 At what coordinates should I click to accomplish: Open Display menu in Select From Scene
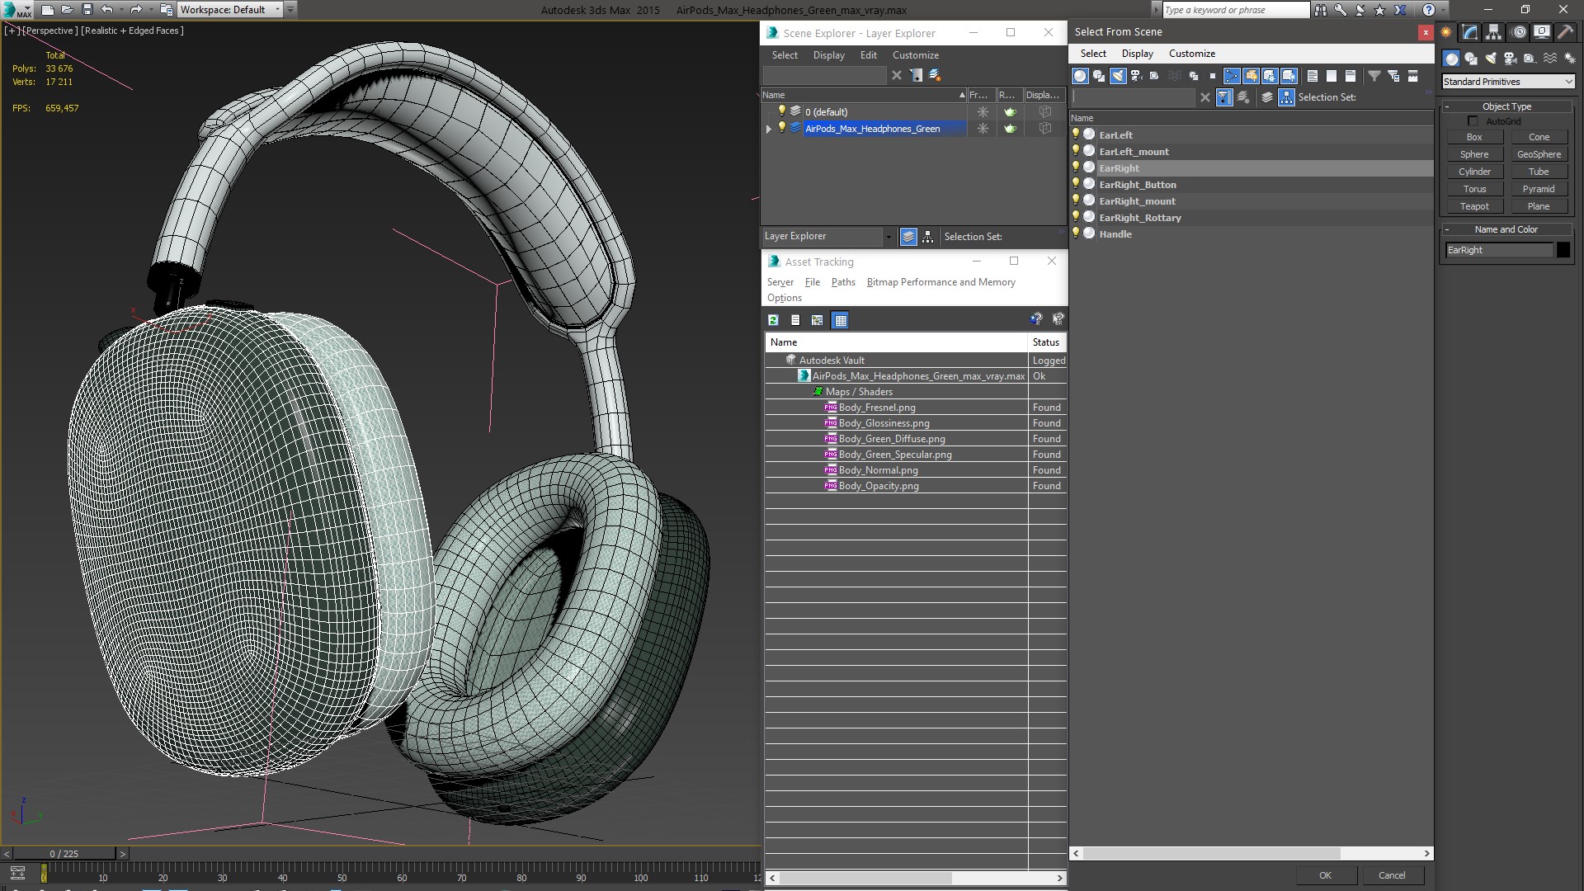pyautogui.click(x=1137, y=54)
